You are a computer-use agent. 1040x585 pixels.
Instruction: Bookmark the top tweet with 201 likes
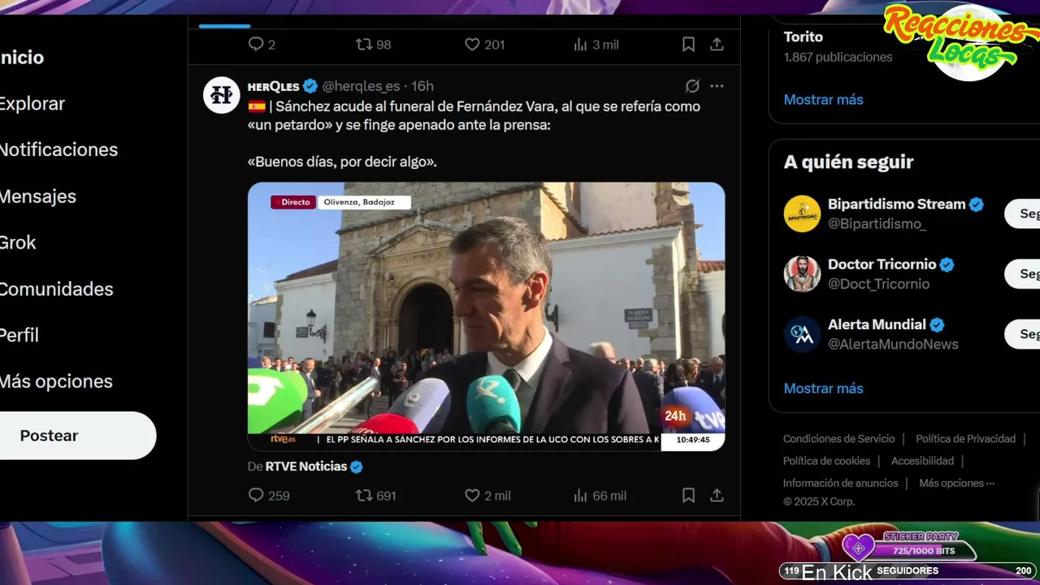[x=688, y=45]
